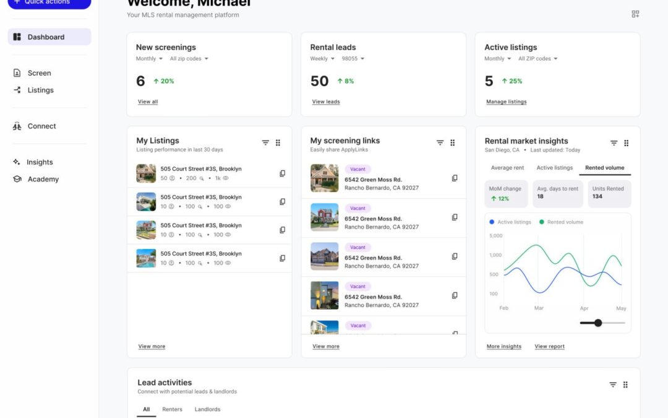Viewport: 668px width, 418px height.
Task: Copy the first 505 Court Street listing link
Action: pyautogui.click(x=282, y=173)
